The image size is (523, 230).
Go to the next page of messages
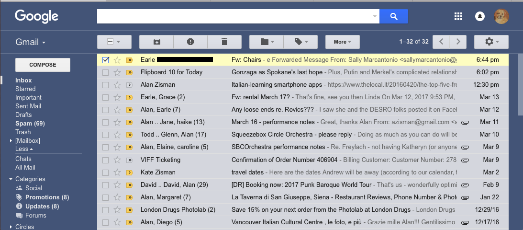tap(458, 42)
